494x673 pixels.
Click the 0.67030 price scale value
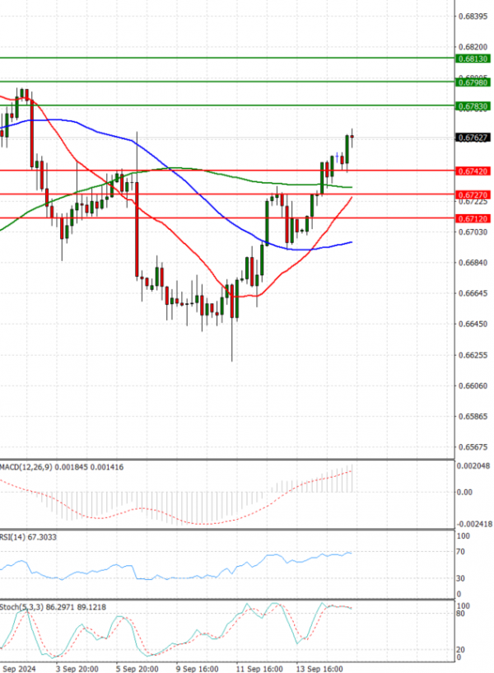coord(473,231)
